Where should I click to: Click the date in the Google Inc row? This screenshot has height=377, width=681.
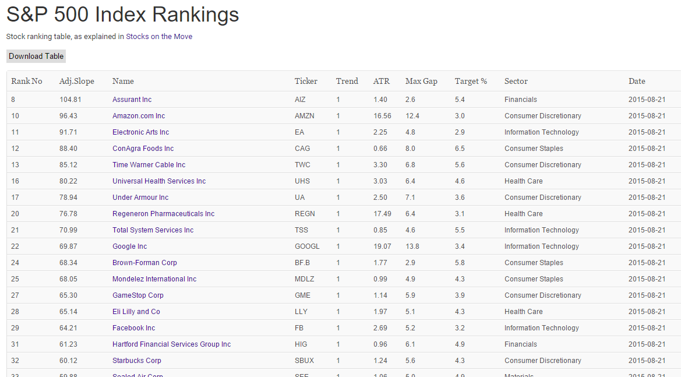[647, 246]
